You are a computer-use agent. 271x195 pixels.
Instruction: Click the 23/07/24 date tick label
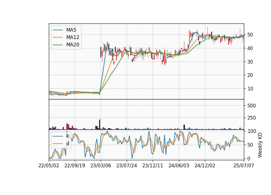(127, 166)
